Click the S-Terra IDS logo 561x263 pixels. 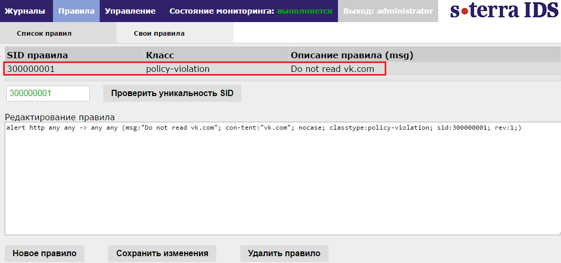coord(504,10)
